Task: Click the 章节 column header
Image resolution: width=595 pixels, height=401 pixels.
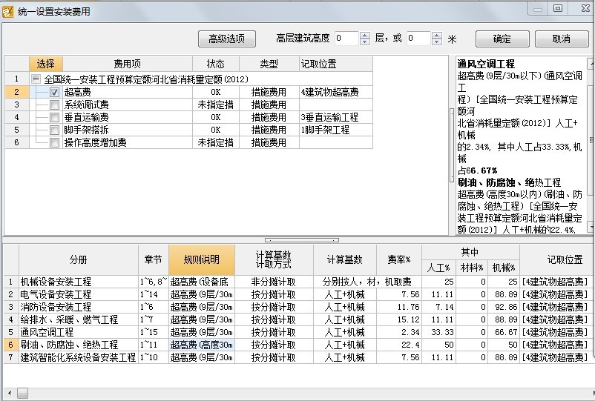Action: (154, 259)
